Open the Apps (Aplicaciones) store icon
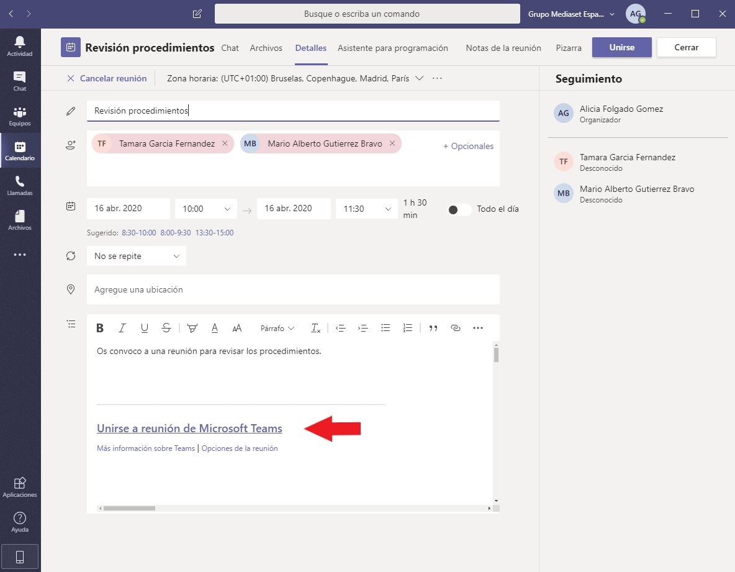The width and height of the screenshot is (735, 572). tap(20, 486)
